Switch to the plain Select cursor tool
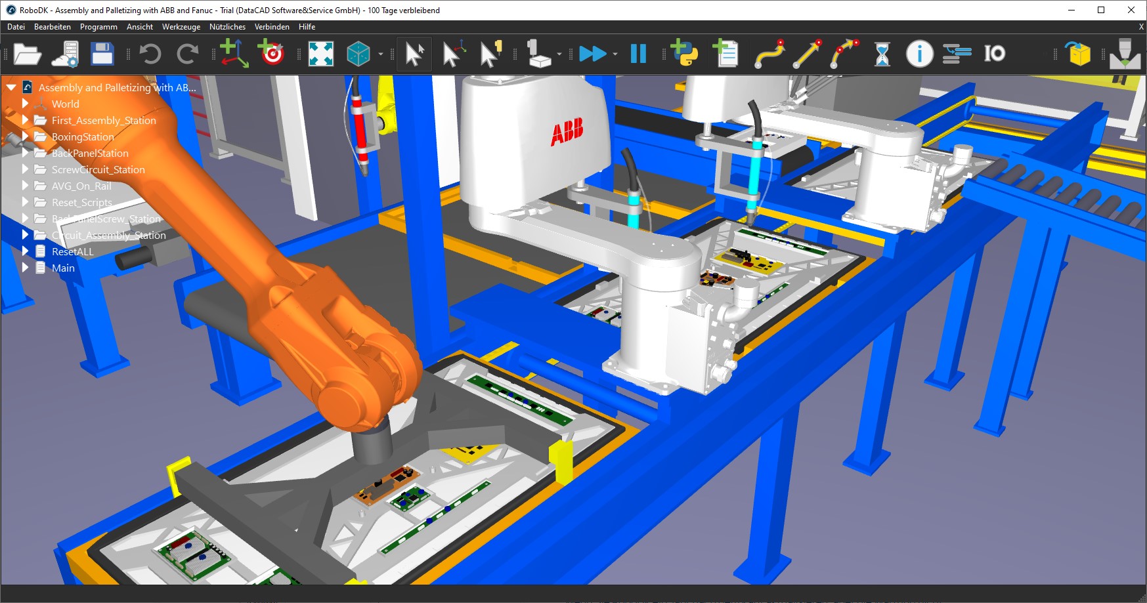Viewport: 1147px width, 603px height. tap(414, 53)
